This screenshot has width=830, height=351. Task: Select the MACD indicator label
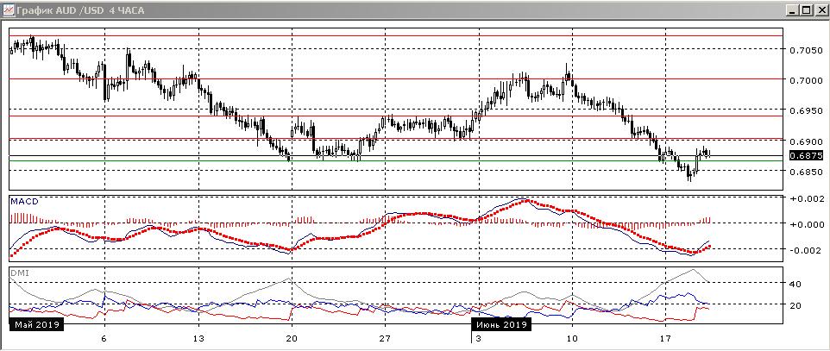[x=24, y=201]
